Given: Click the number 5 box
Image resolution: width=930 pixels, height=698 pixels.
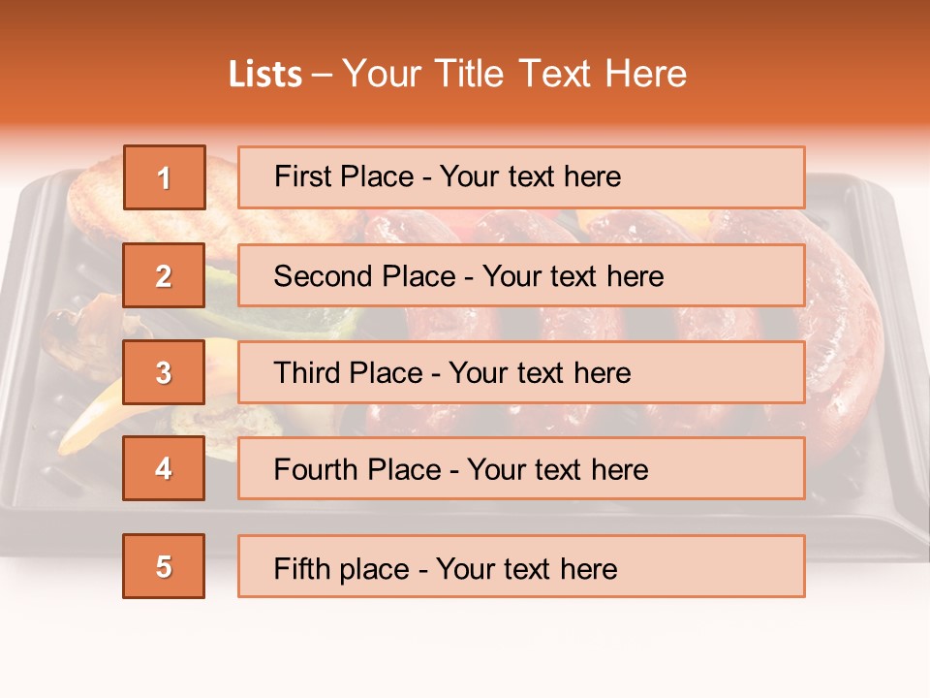Looking at the screenshot, I should pos(165,566).
